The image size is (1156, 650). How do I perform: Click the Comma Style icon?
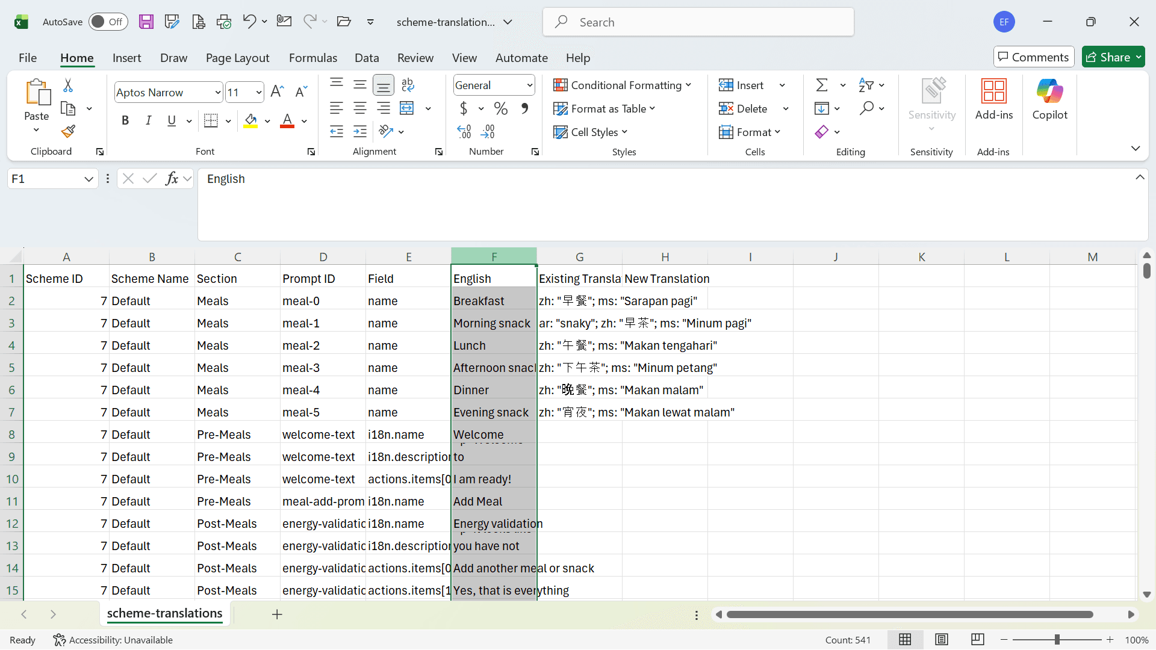click(x=524, y=108)
